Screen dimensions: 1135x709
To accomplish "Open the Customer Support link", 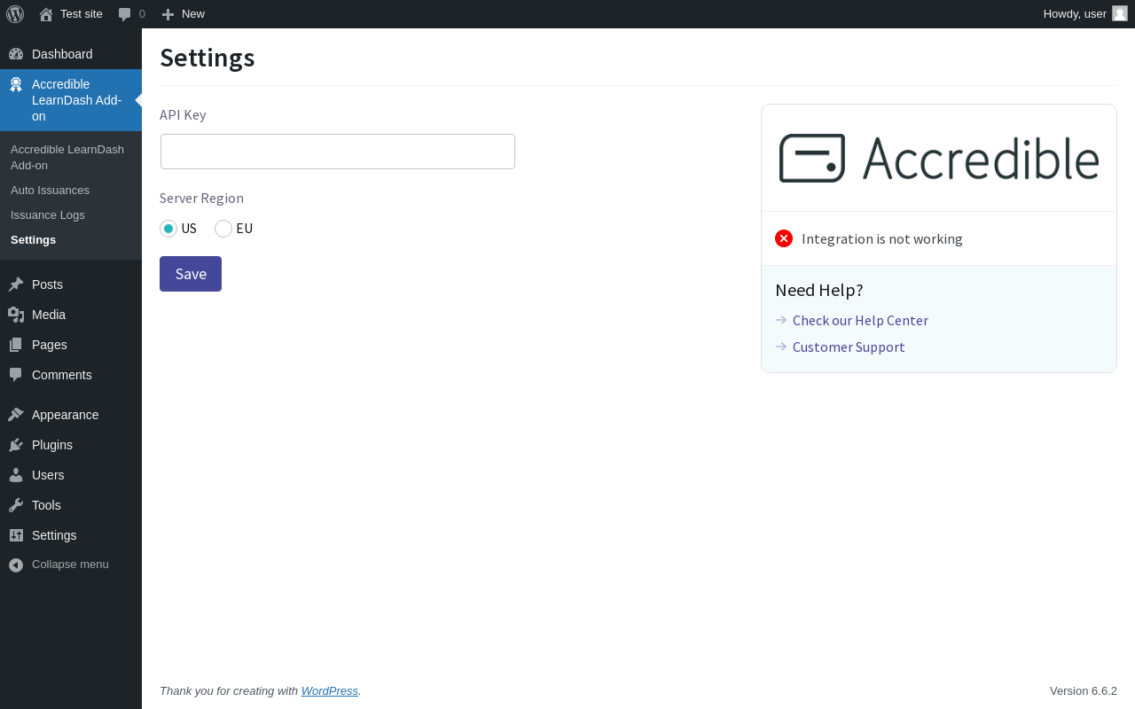I will click(x=849, y=347).
